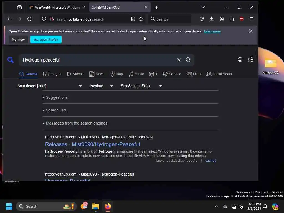Click the Firefox taskbar icon
Screen dimensions: 284x213
point(108,206)
